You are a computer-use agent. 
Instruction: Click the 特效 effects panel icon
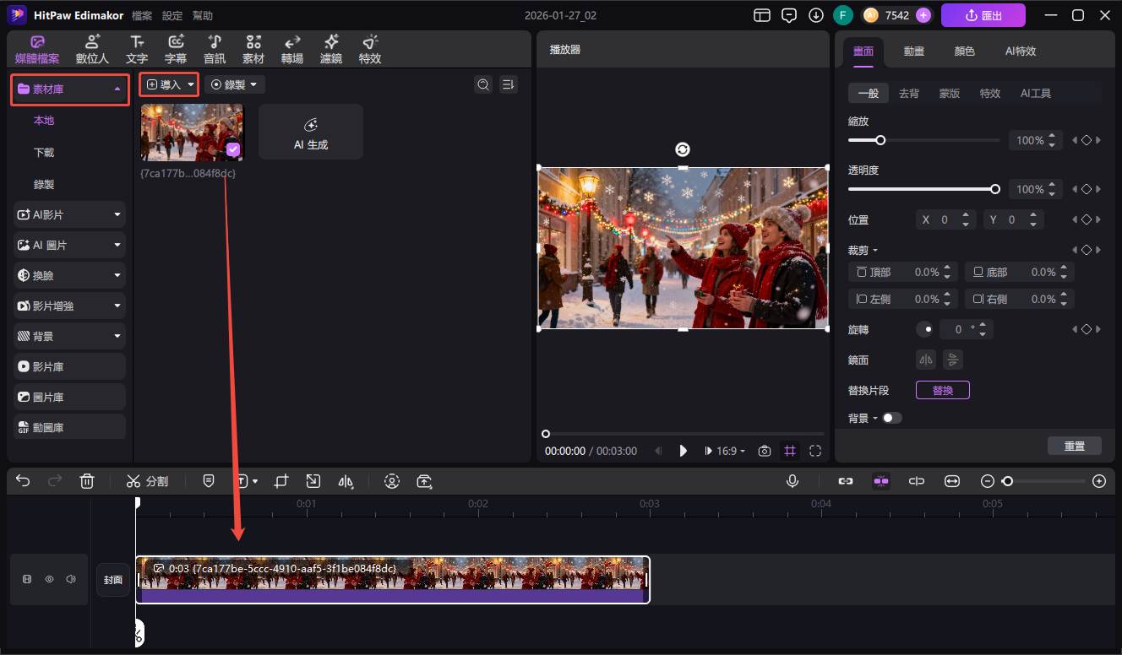[x=369, y=47]
